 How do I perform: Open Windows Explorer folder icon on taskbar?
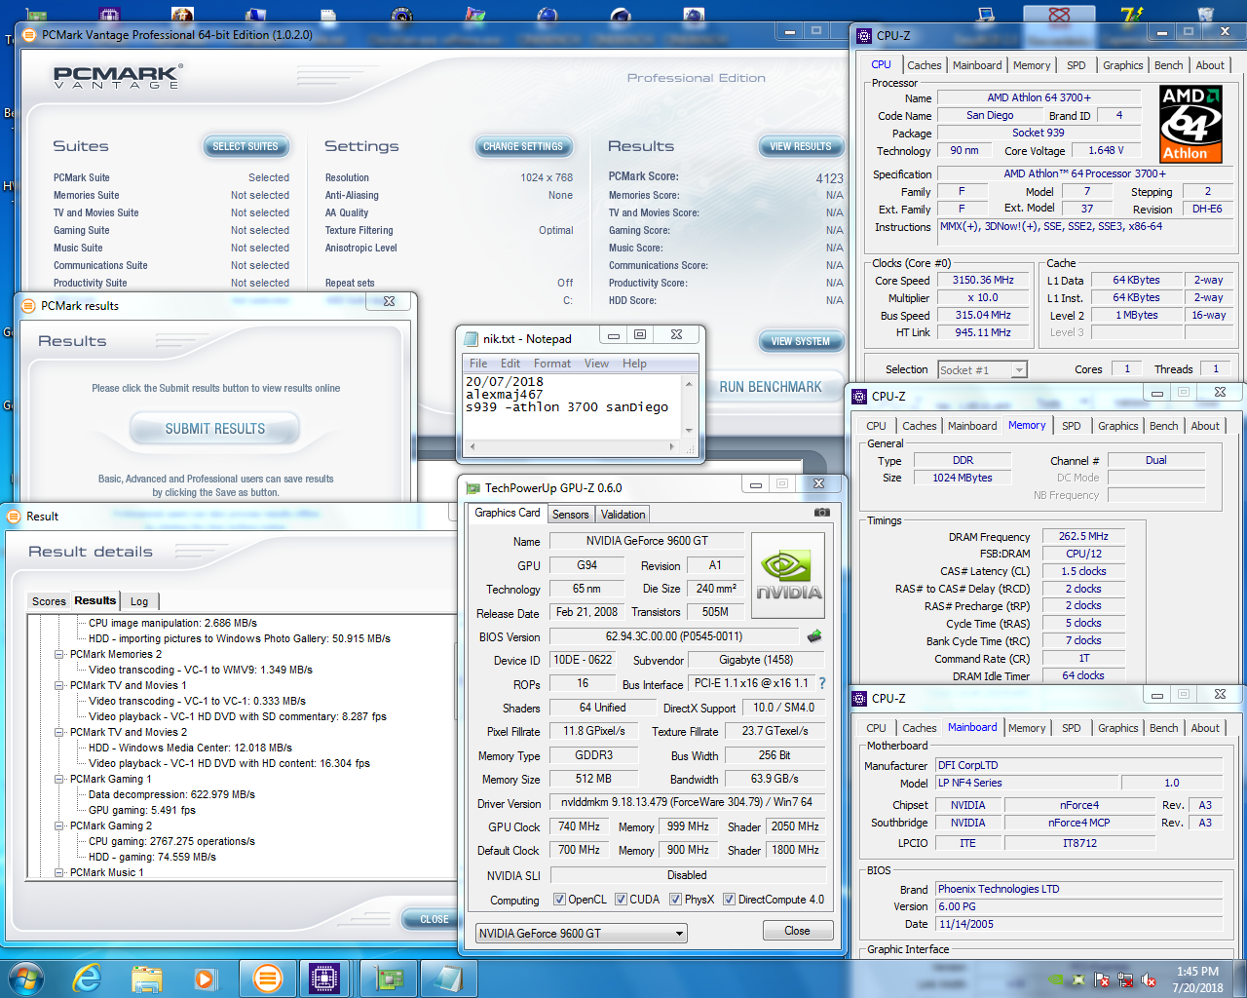pyautogui.click(x=147, y=978)
